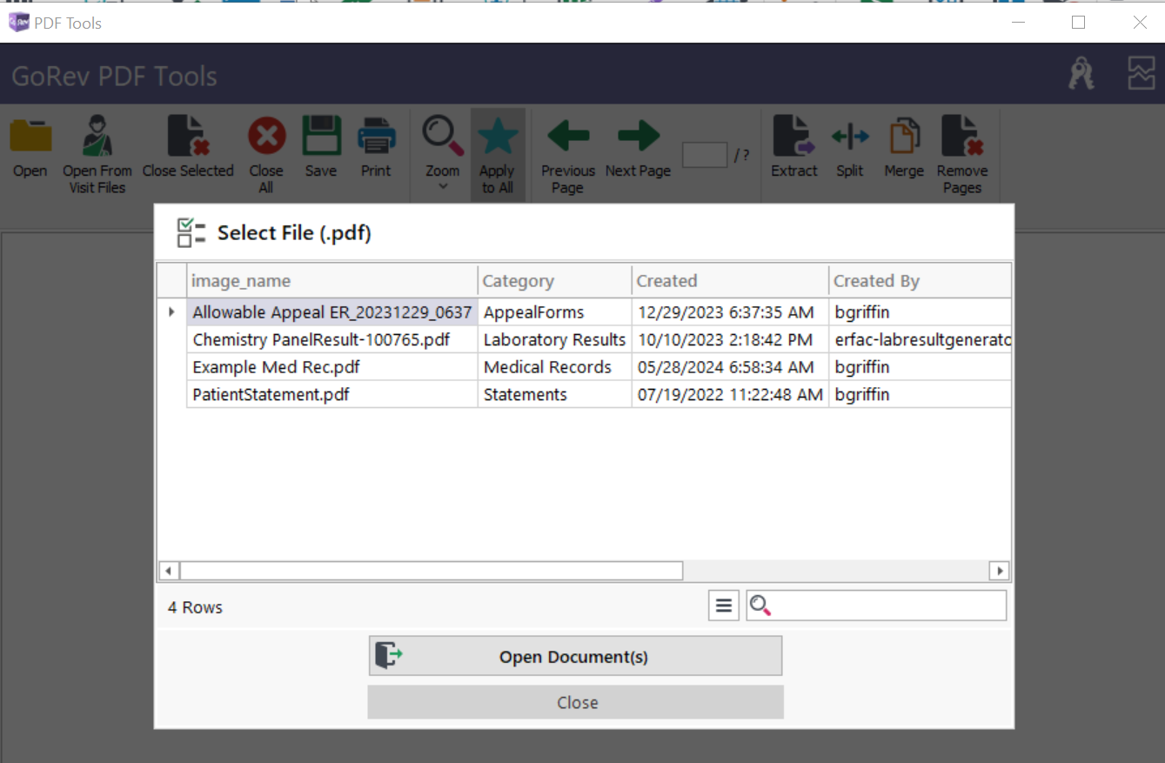
Task: Sort by Created column header
Action: [730, 281]
